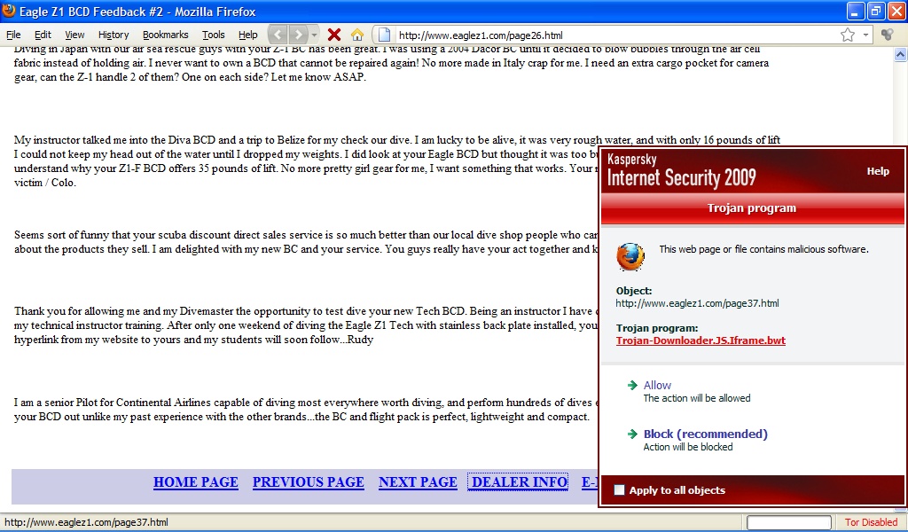Screen dimensions: 908x532
Task: Go to Firefox home page icon
Action: (357, 35)
